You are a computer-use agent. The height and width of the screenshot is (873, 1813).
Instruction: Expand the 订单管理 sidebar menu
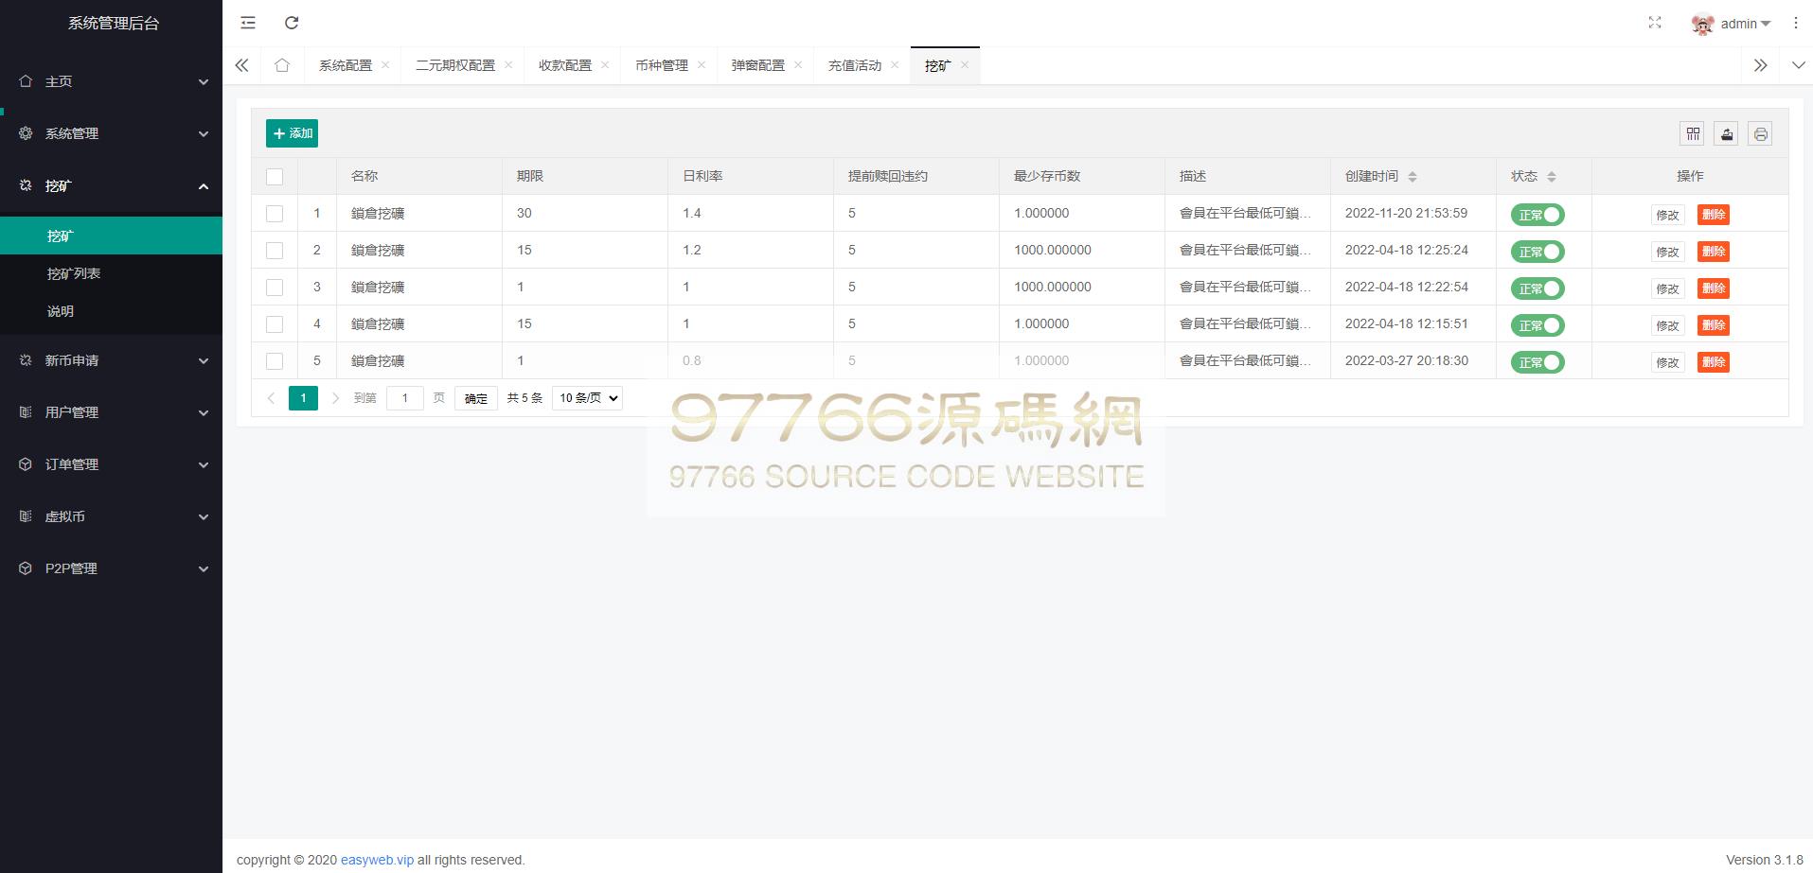[x=111, y=464]
